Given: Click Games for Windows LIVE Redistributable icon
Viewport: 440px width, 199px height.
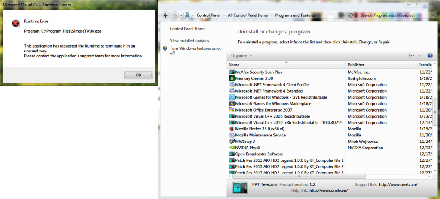Looking at the screenshot, I should coord(232,97).
